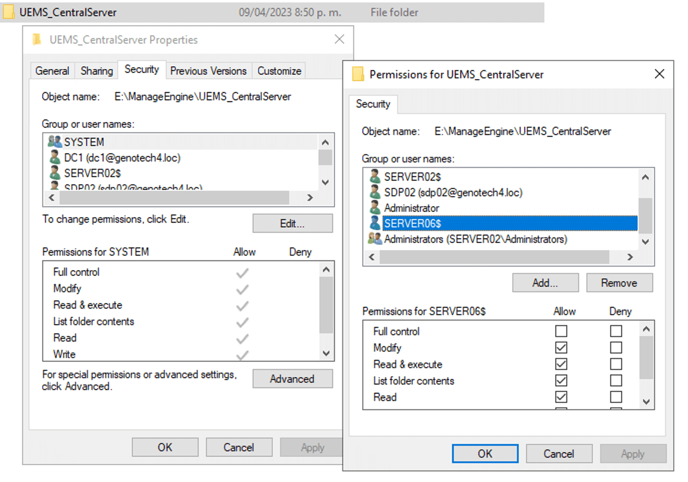
Task: Select SYSTEM name in Properties user list
Action: point(84,142)
